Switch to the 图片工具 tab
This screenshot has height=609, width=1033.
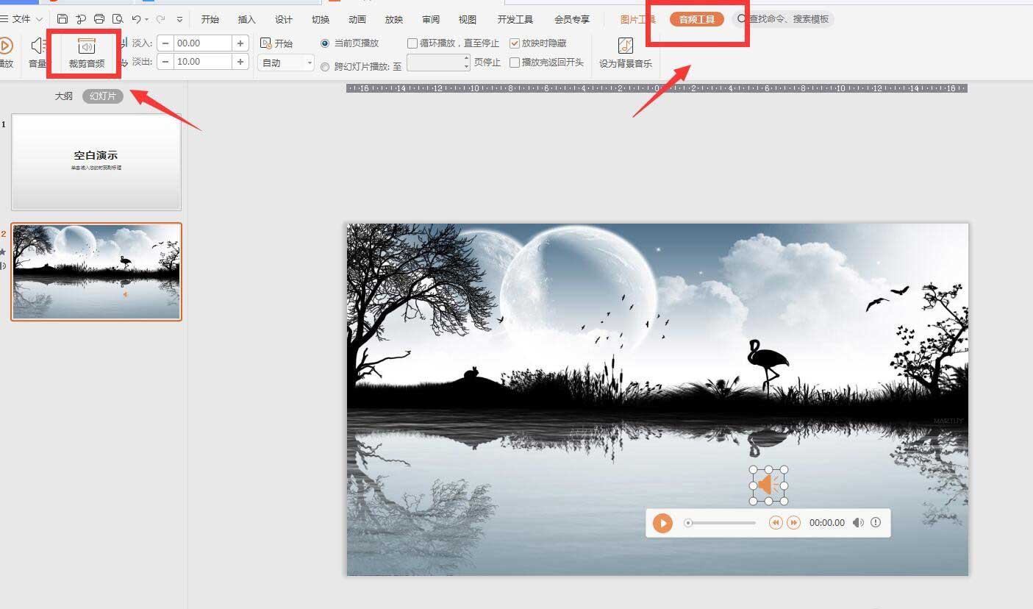click(x=639, y=19)
